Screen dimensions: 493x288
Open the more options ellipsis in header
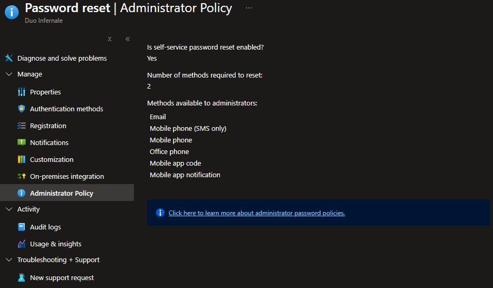tap(249, 8)
